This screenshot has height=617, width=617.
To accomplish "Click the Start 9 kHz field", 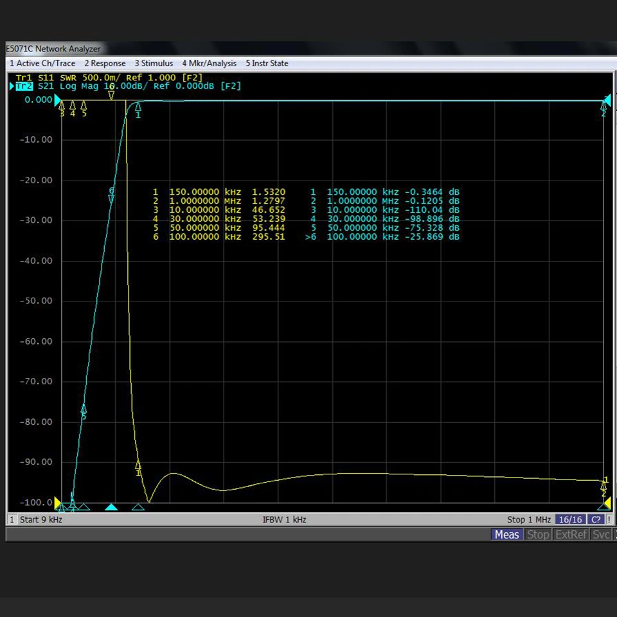I will tap(41, 519).
